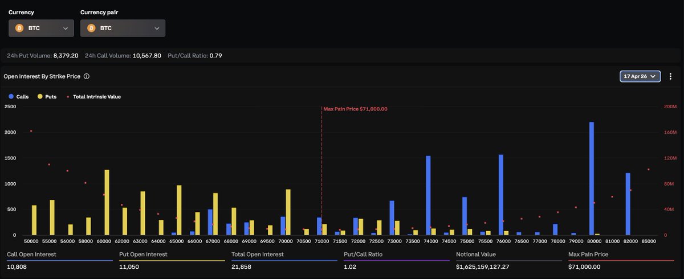Click the red Total Intrinsic Value marker icon
684x279 pixels.
point(68,97)
